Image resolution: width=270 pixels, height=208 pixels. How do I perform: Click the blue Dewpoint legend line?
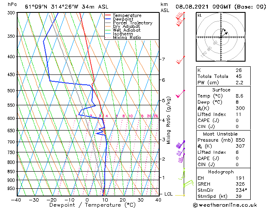point(108,19)
